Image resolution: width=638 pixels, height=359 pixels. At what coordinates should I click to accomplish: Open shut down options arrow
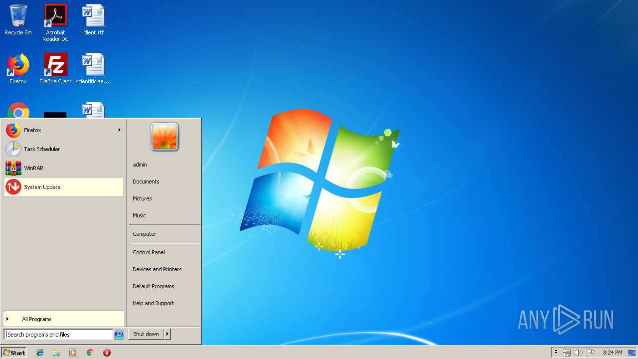coord(167,334)
